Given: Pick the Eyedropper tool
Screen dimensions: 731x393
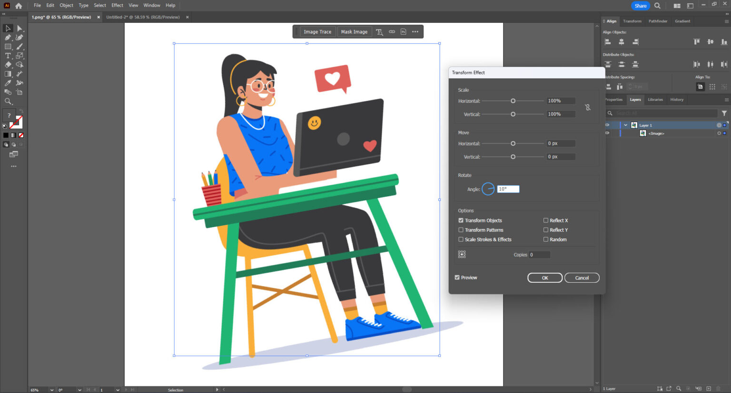Looking at the screenshot, I should coord(7,83).
